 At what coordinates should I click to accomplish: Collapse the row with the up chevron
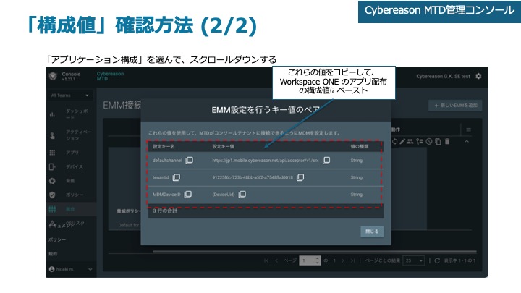click(x=467, y=142)
